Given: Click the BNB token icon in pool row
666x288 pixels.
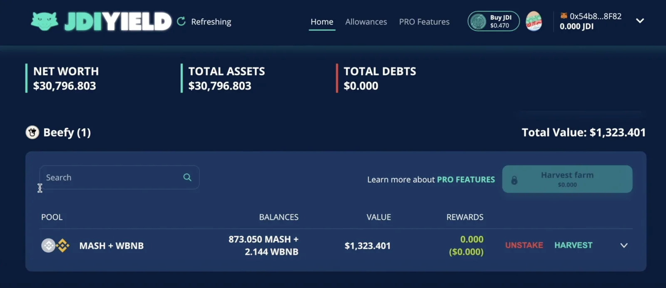Looking at the screenshot, I should coord(63,246).
